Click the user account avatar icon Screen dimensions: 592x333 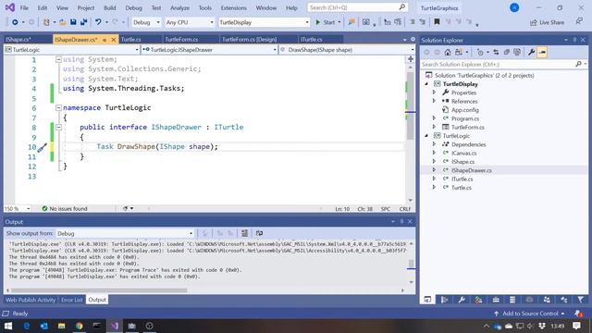pyautogui.click(x=514, y=7)
